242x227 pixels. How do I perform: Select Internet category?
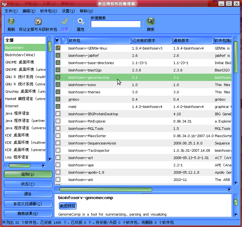(x=25, y=106)
